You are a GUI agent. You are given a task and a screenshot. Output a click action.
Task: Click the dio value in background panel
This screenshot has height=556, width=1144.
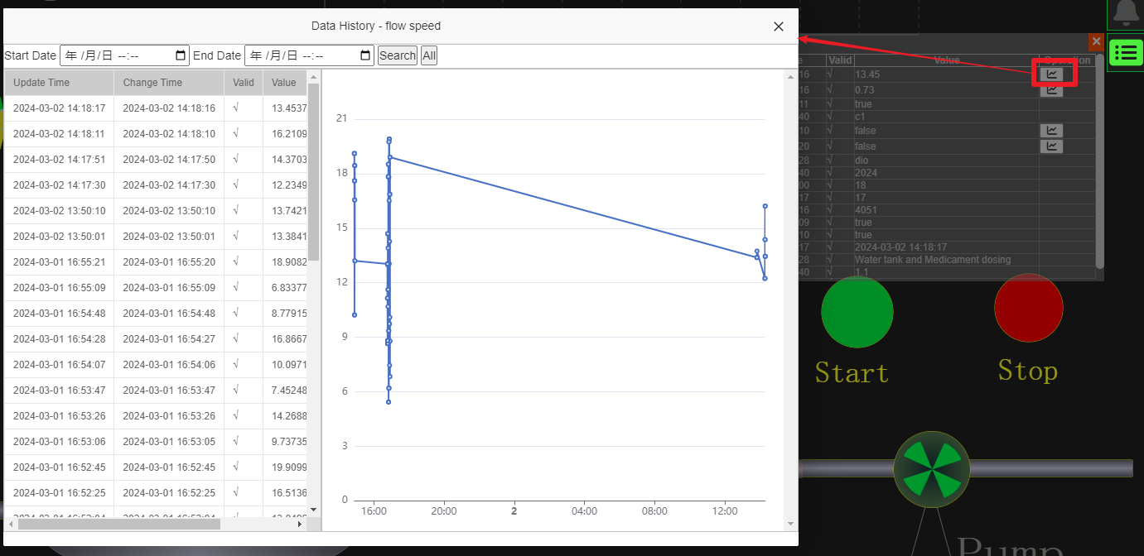tap(862, 161)
